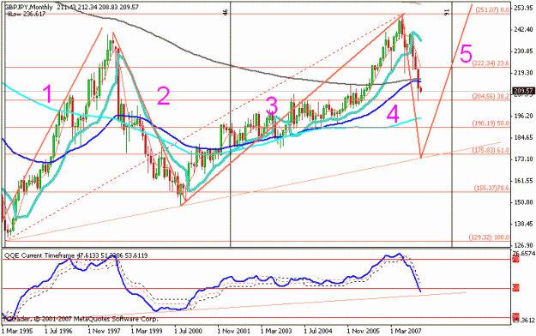This screenshot has height=336, width=536.
Task: Click the 173.10 price scale value
Action: tap(524, 159)
